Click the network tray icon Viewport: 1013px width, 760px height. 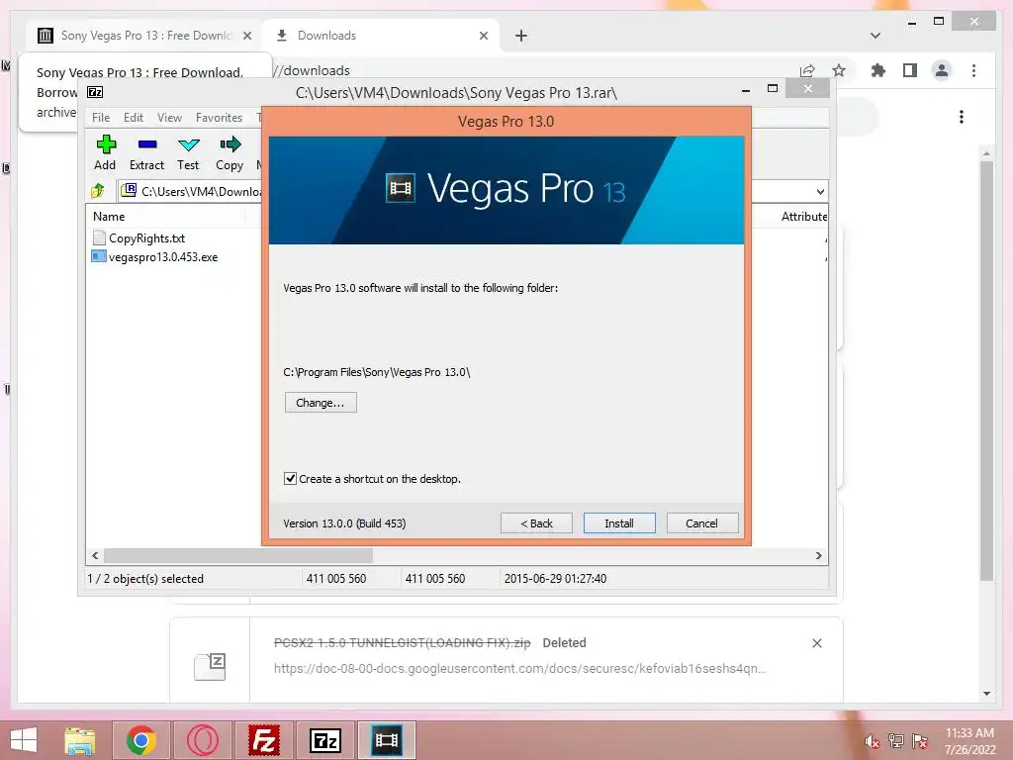pos(896,741)
